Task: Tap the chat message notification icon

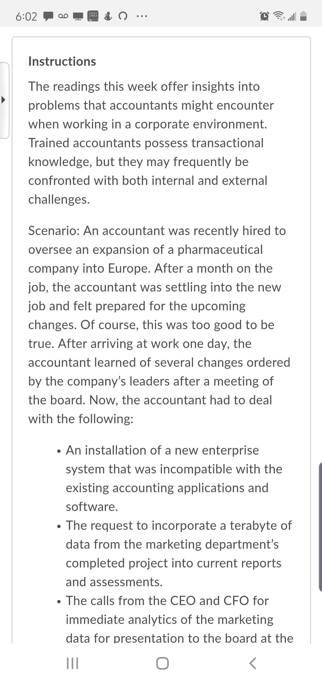Action: point(48,16)
